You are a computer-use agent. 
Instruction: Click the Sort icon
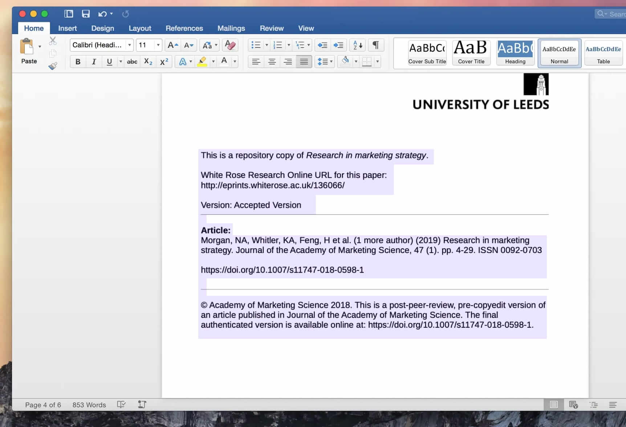tap(357, 45)
